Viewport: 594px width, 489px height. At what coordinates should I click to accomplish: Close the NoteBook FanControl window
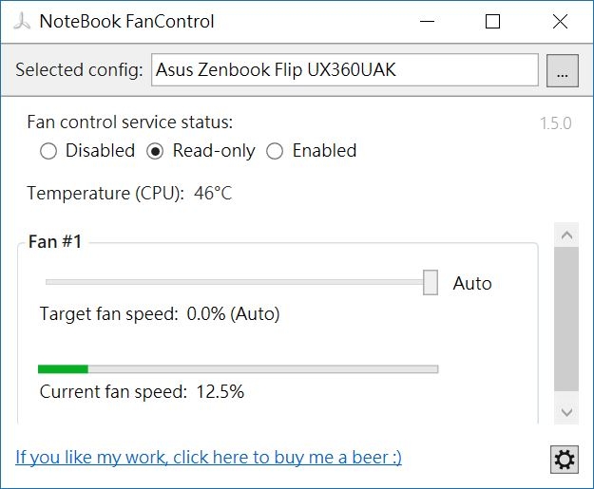tap(560, 21)
